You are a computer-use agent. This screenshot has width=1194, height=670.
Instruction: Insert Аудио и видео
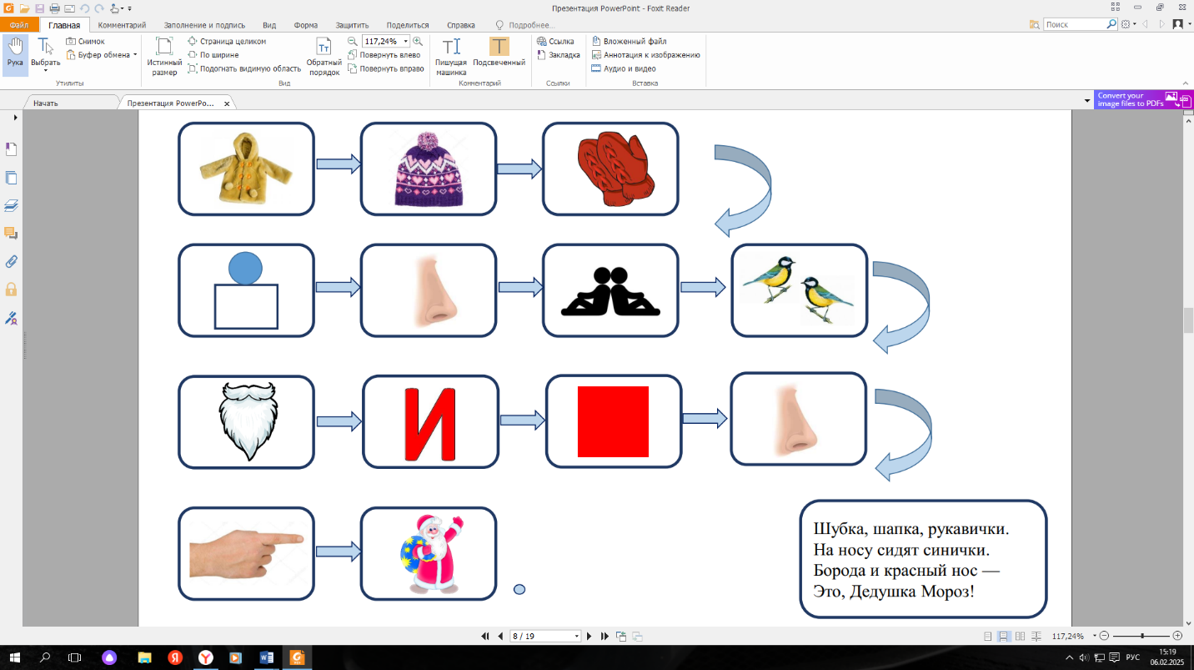(624, 68)
